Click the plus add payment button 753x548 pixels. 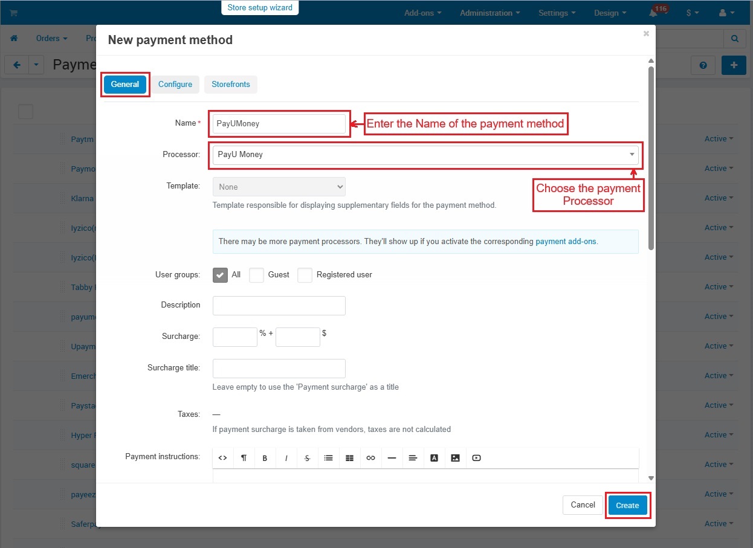(x=734, y=65)
